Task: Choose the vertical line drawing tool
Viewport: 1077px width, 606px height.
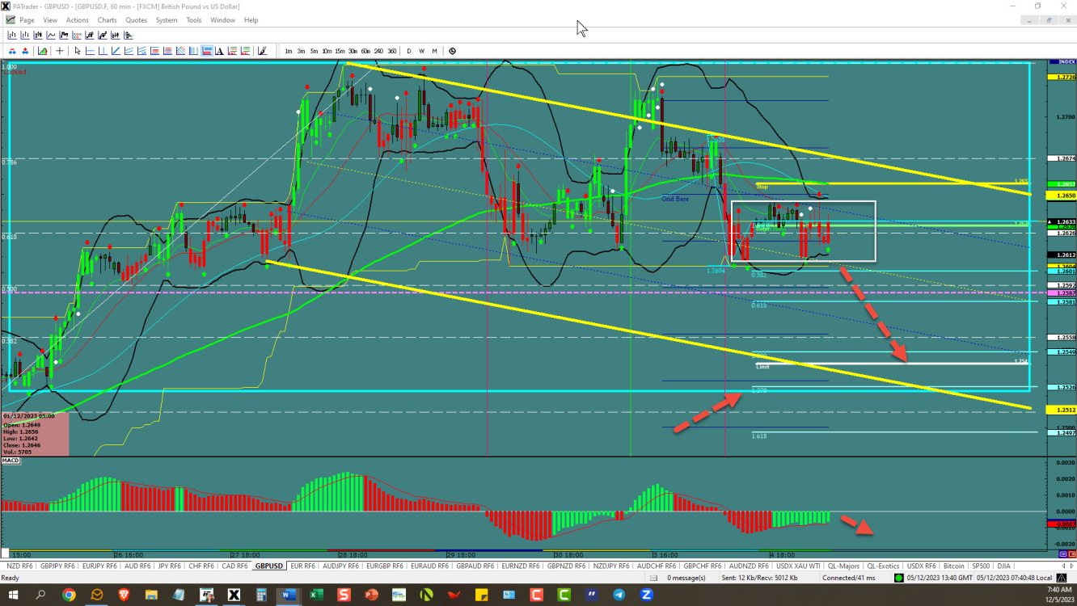Action: tap(103, 51)
